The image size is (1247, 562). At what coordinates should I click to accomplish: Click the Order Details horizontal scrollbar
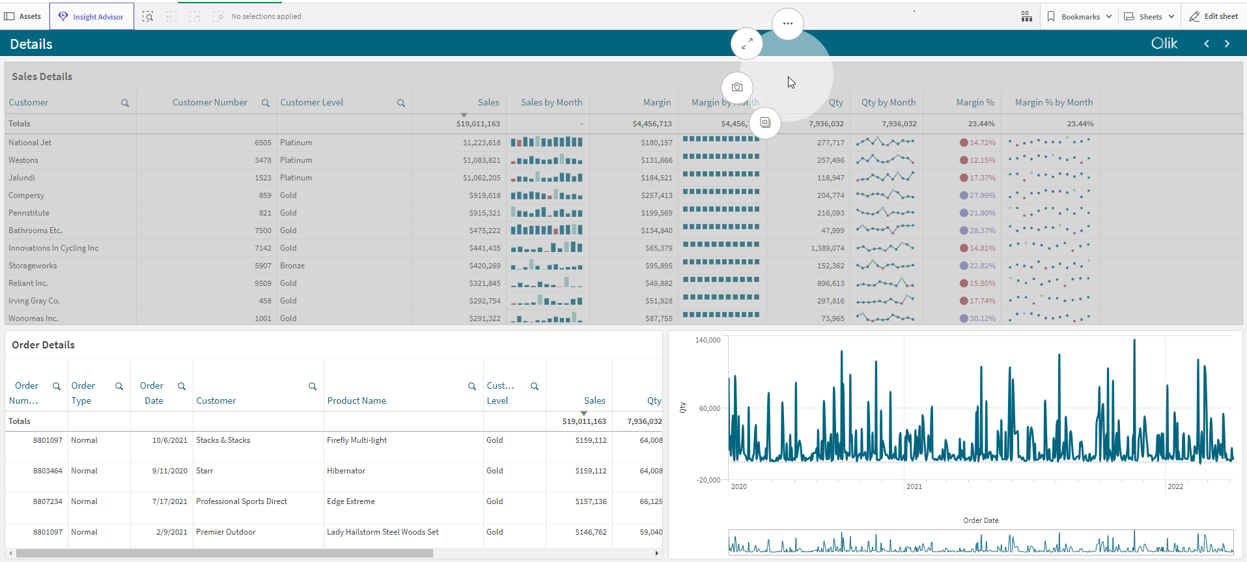(x=225, y=553)
